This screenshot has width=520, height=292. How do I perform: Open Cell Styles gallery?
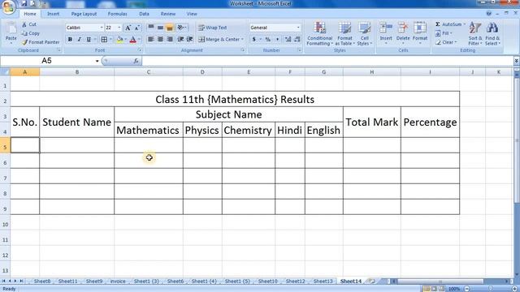pos(365,34)
